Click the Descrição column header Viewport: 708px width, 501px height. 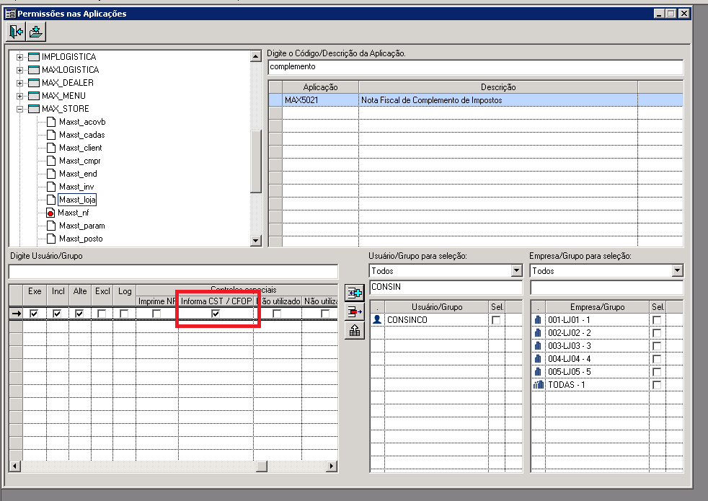498,87
